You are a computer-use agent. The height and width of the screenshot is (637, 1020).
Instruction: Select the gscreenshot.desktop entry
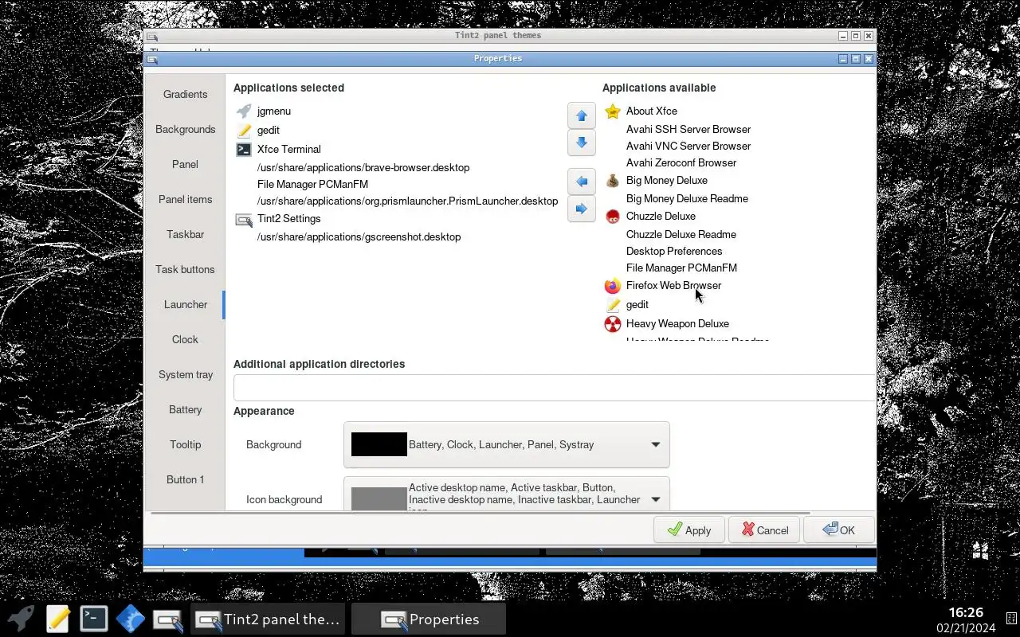click(x=359, y=237)
